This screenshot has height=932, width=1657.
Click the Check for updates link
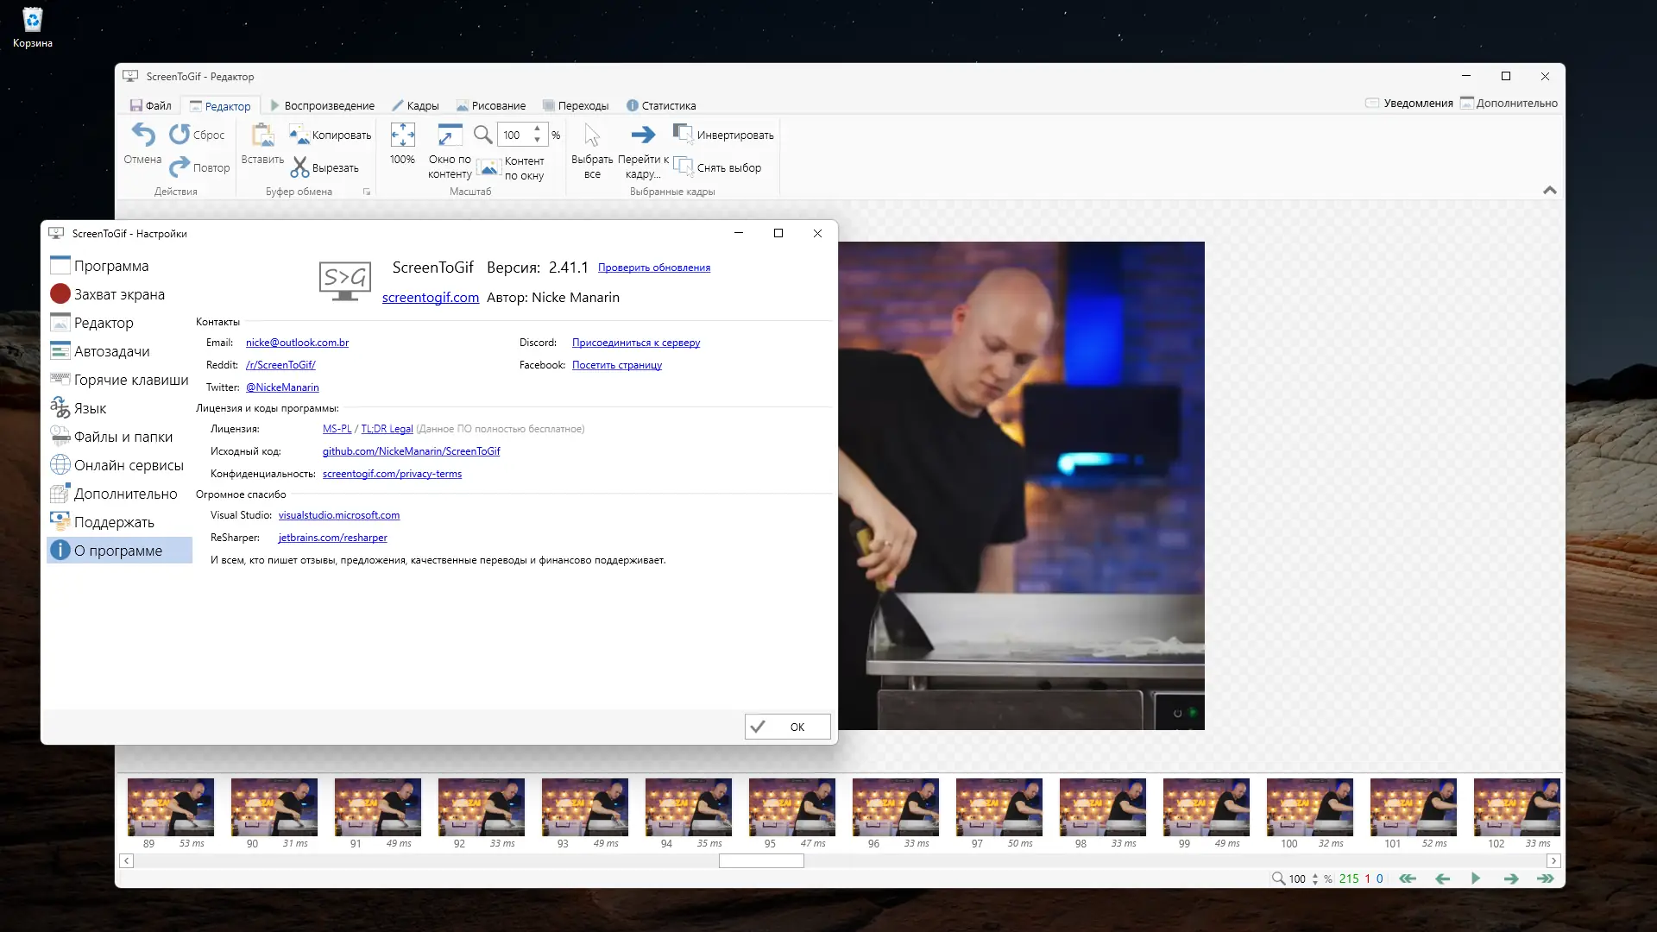point(654,268)
